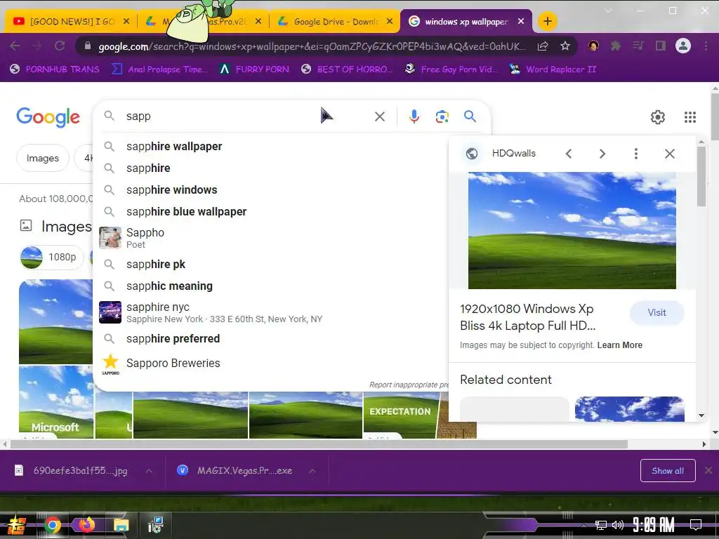Select the sapphire nyc place suggestion
719x539 pixels.
(x=270, y=312)
